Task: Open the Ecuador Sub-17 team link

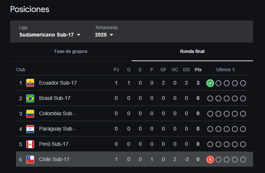Action: click(58, 83)
